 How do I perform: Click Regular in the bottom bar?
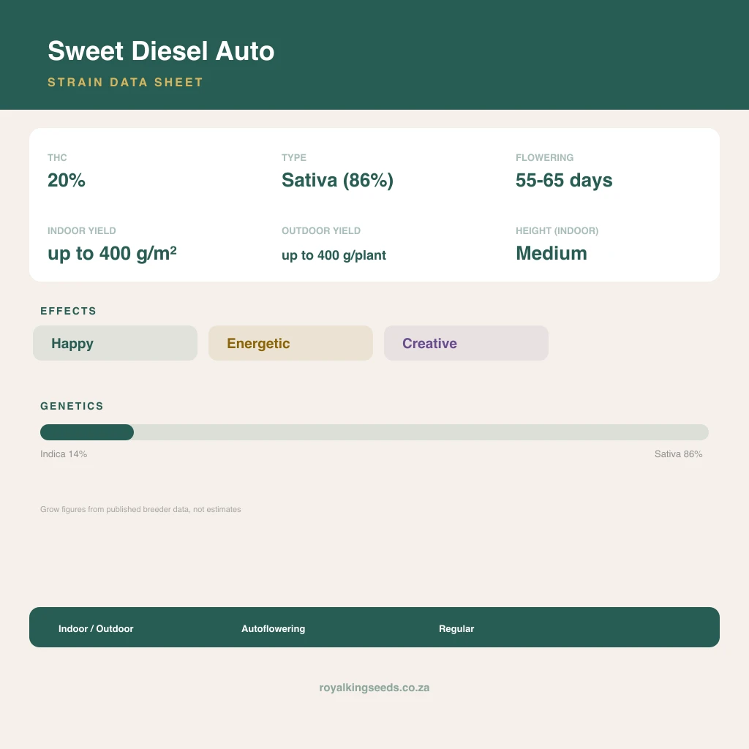(456, 628)
